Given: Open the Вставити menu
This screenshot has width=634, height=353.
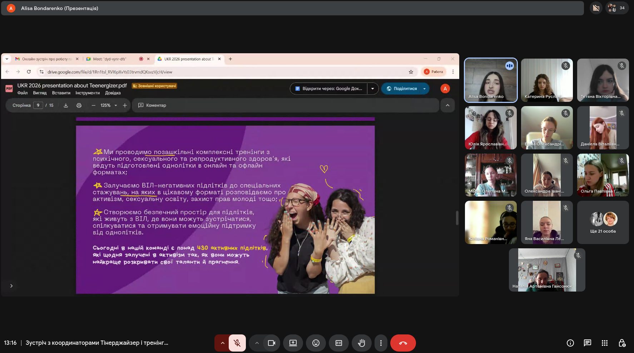Looking at the screenshot, I should [61, 93].
